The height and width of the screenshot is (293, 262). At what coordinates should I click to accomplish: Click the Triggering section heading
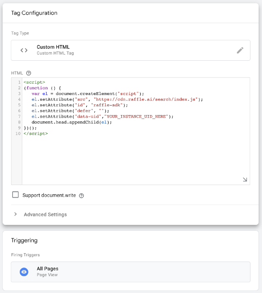tap(24, 240)
